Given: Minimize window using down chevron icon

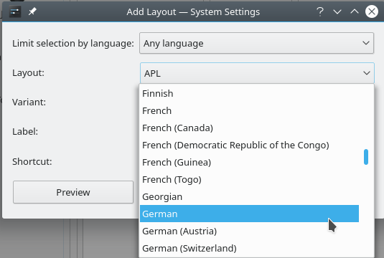Looking at the screenshot, I should [x=337, y=11].
